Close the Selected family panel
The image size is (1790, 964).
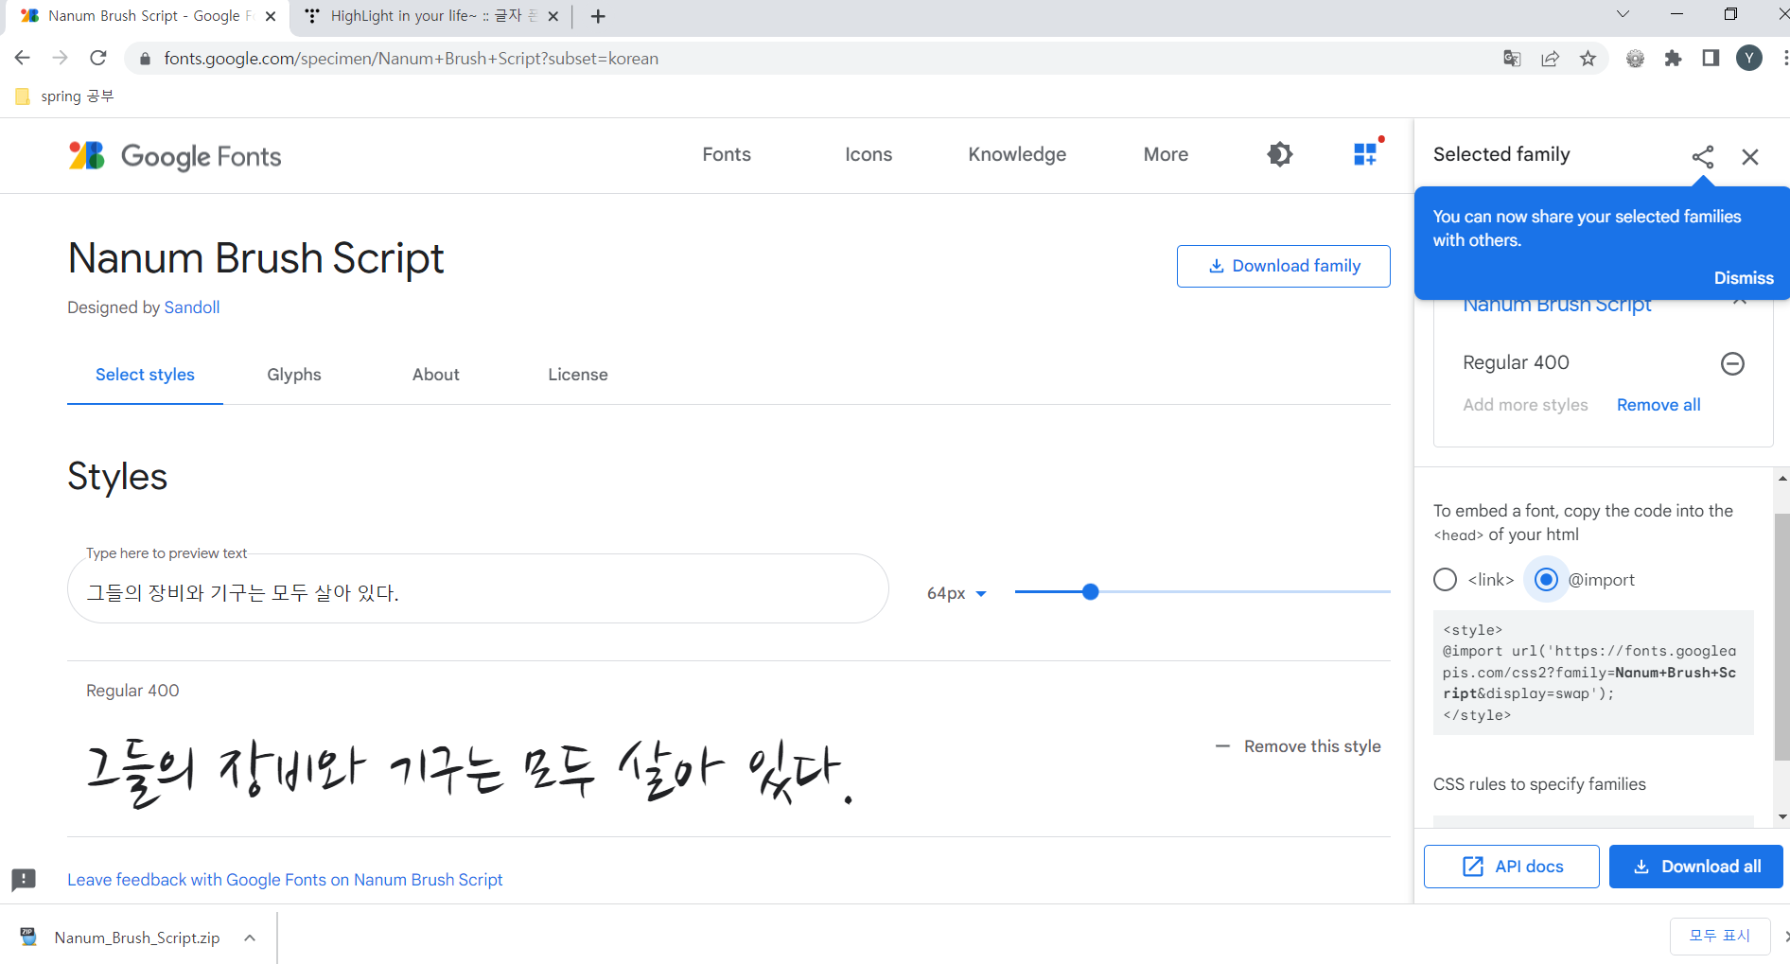pyautogui.click(x=1750, y=157)
